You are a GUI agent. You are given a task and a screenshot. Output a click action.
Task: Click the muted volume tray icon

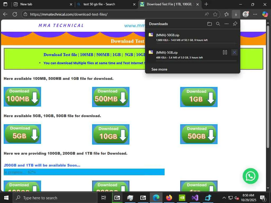[x=237, y=198]
